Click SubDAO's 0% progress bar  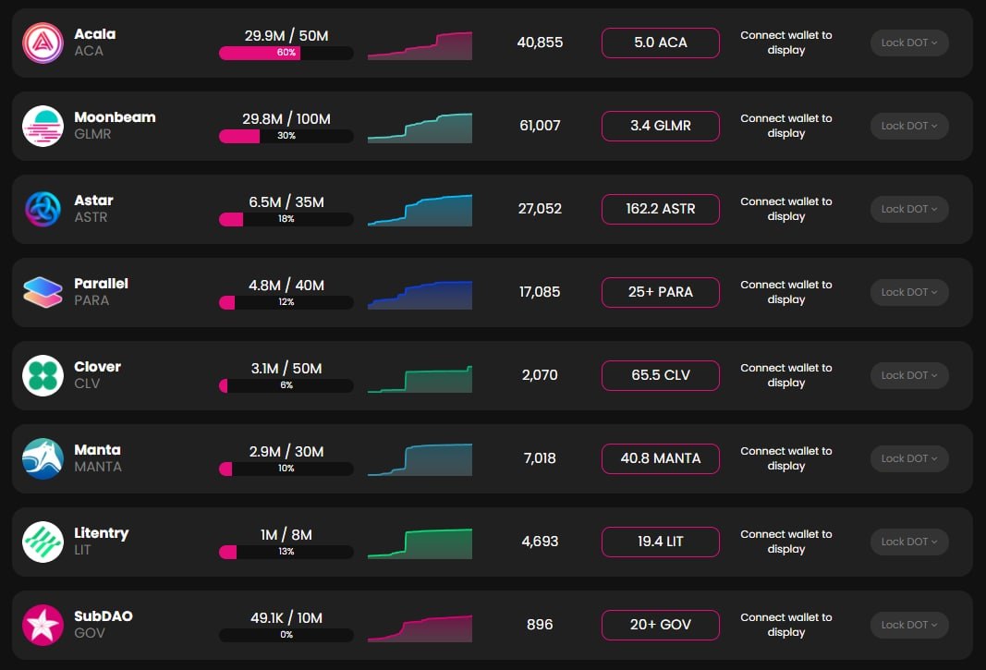tap(286, 635)
